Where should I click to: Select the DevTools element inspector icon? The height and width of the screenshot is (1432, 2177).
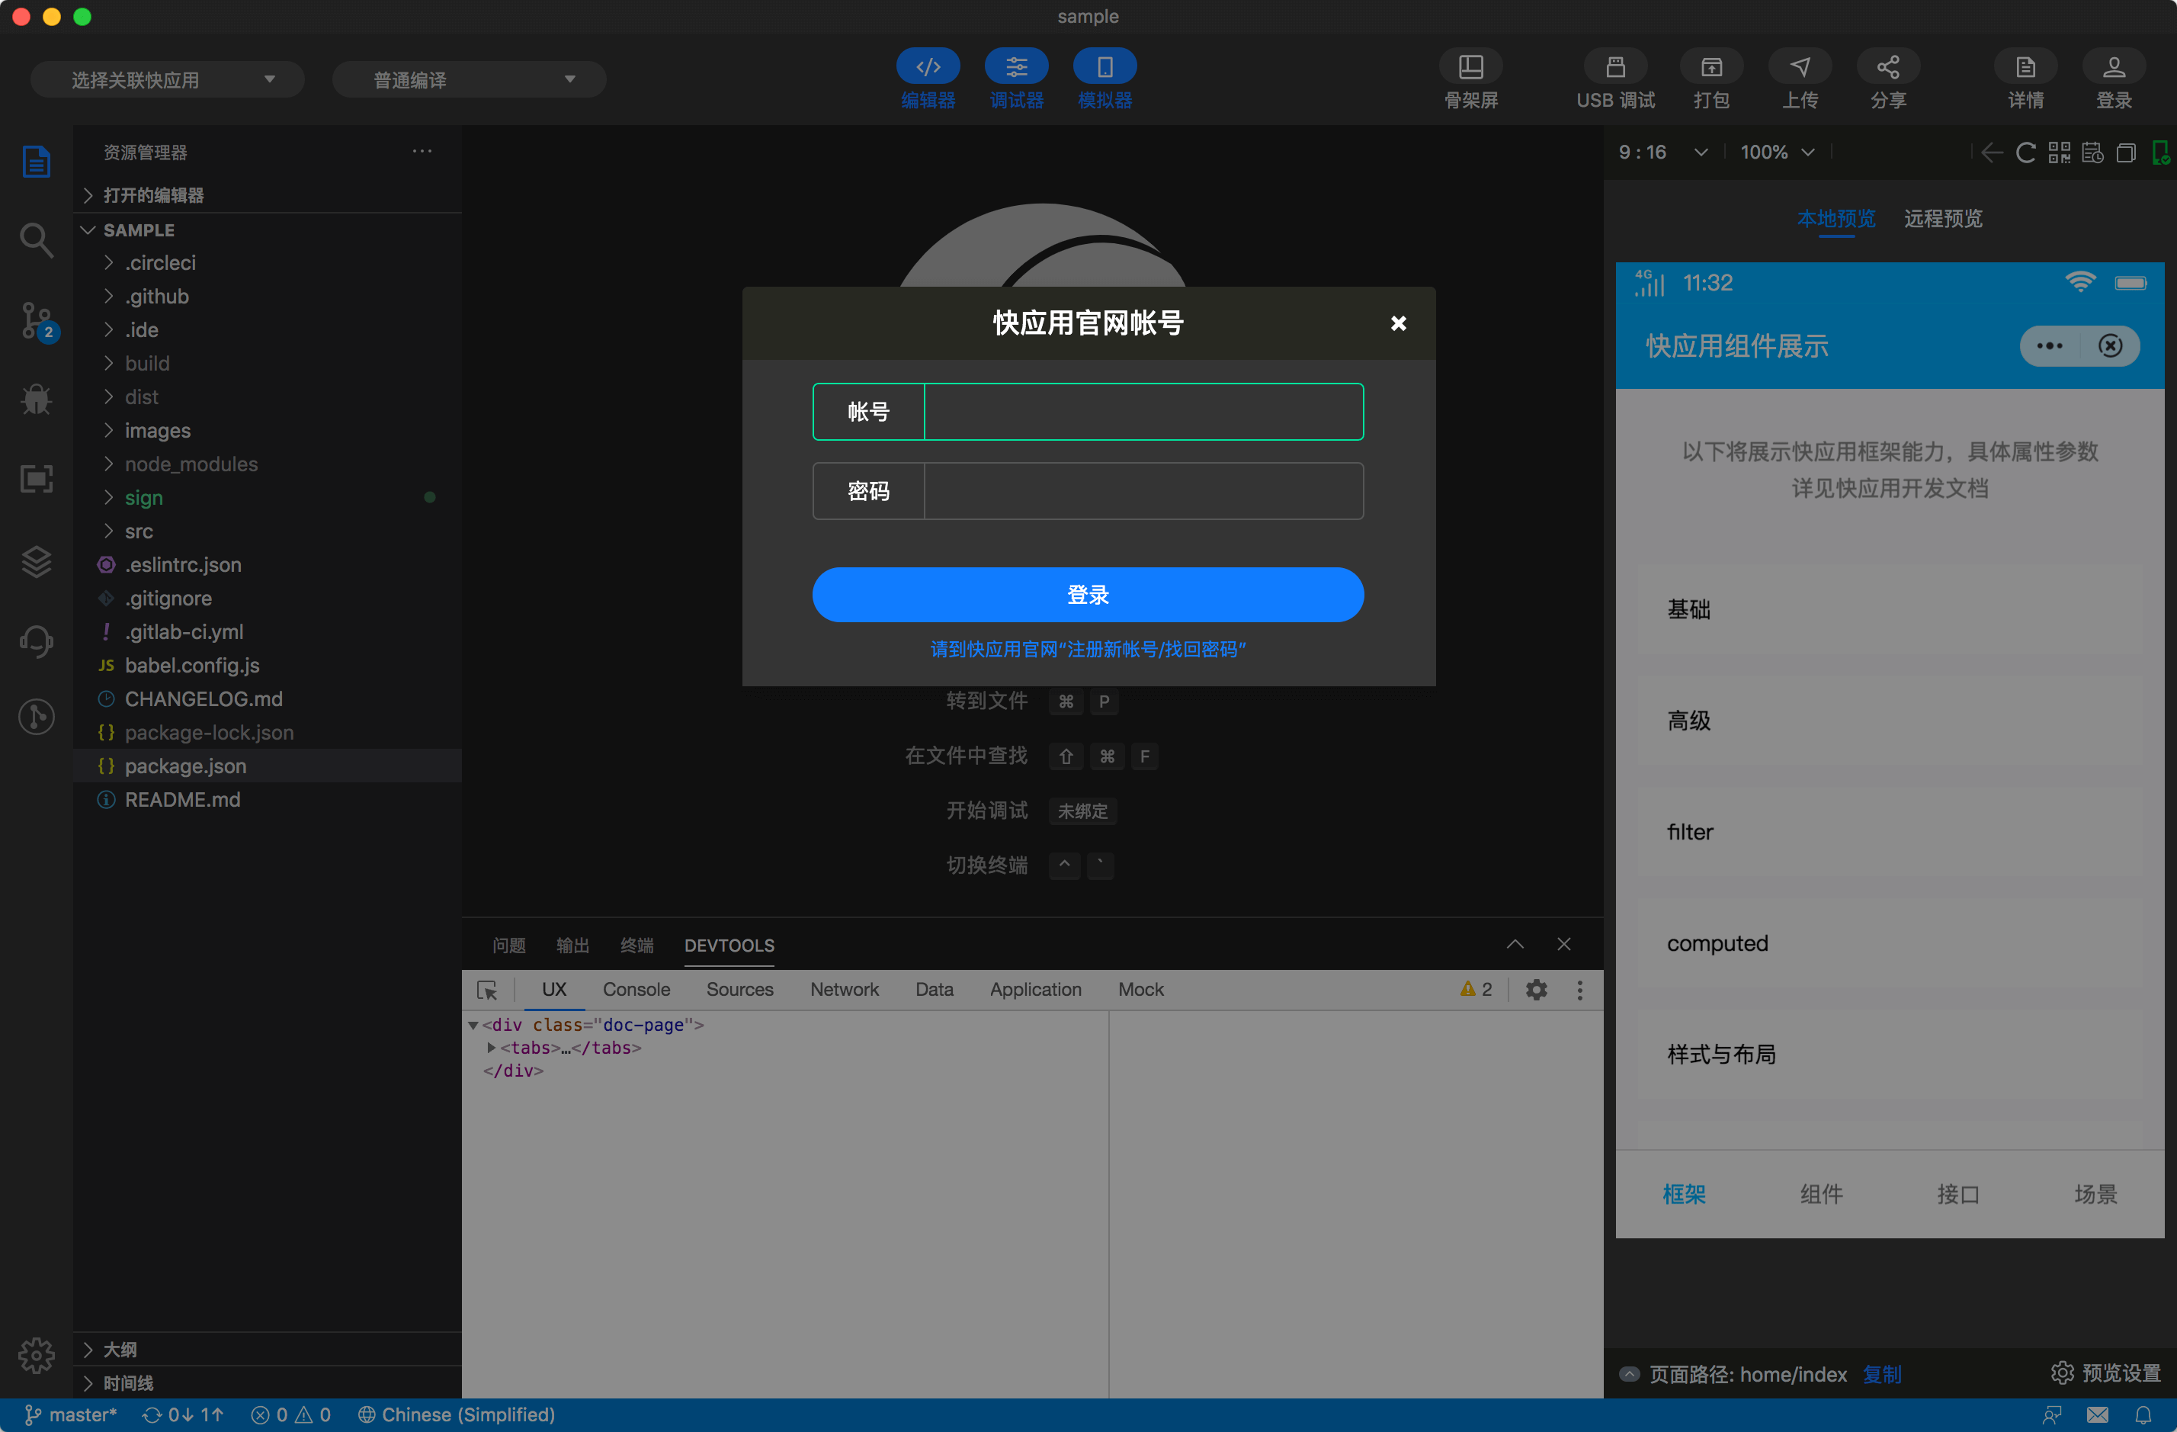[x=486, y=990]
